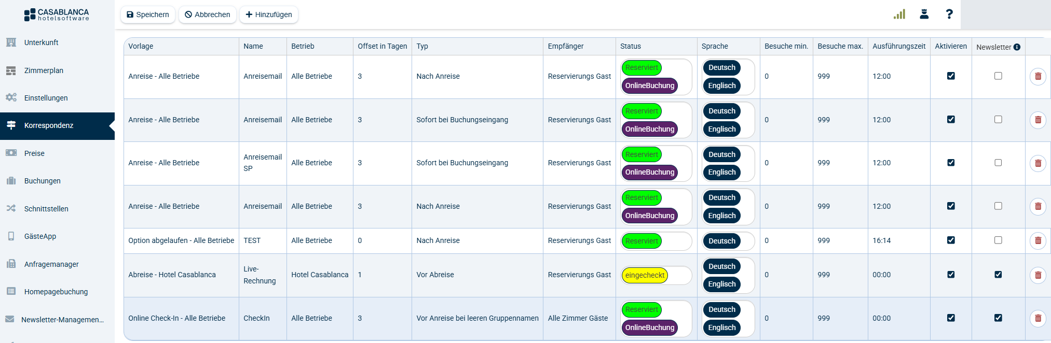
Task: Open help via question mark icon
Action: [x=949, y=15]
